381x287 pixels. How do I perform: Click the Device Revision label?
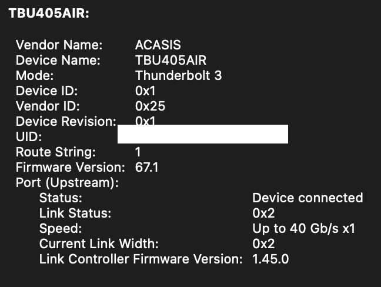coord(65,122)
